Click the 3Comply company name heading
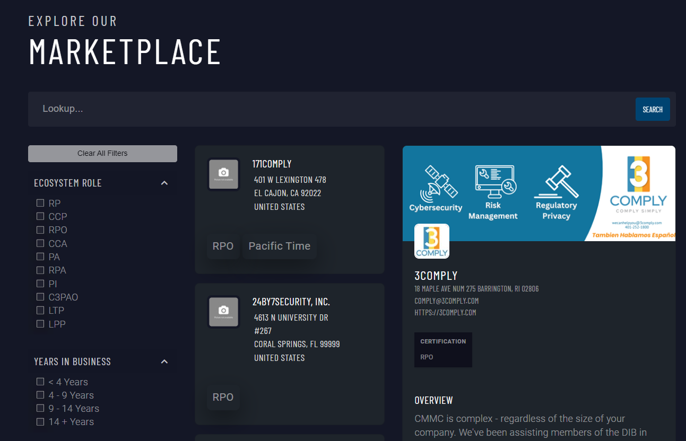The height and width of the screenshot is (441, 686). tap(436, 276)
